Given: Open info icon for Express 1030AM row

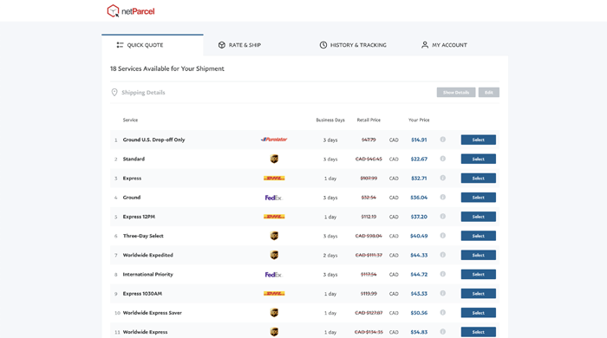Looking at the screenshot, I should coord(443,293).
